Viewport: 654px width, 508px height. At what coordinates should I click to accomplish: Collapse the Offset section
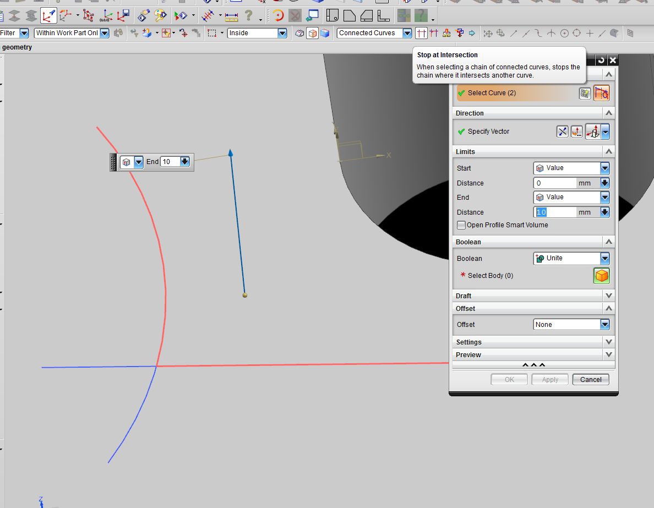pos(608,309)
